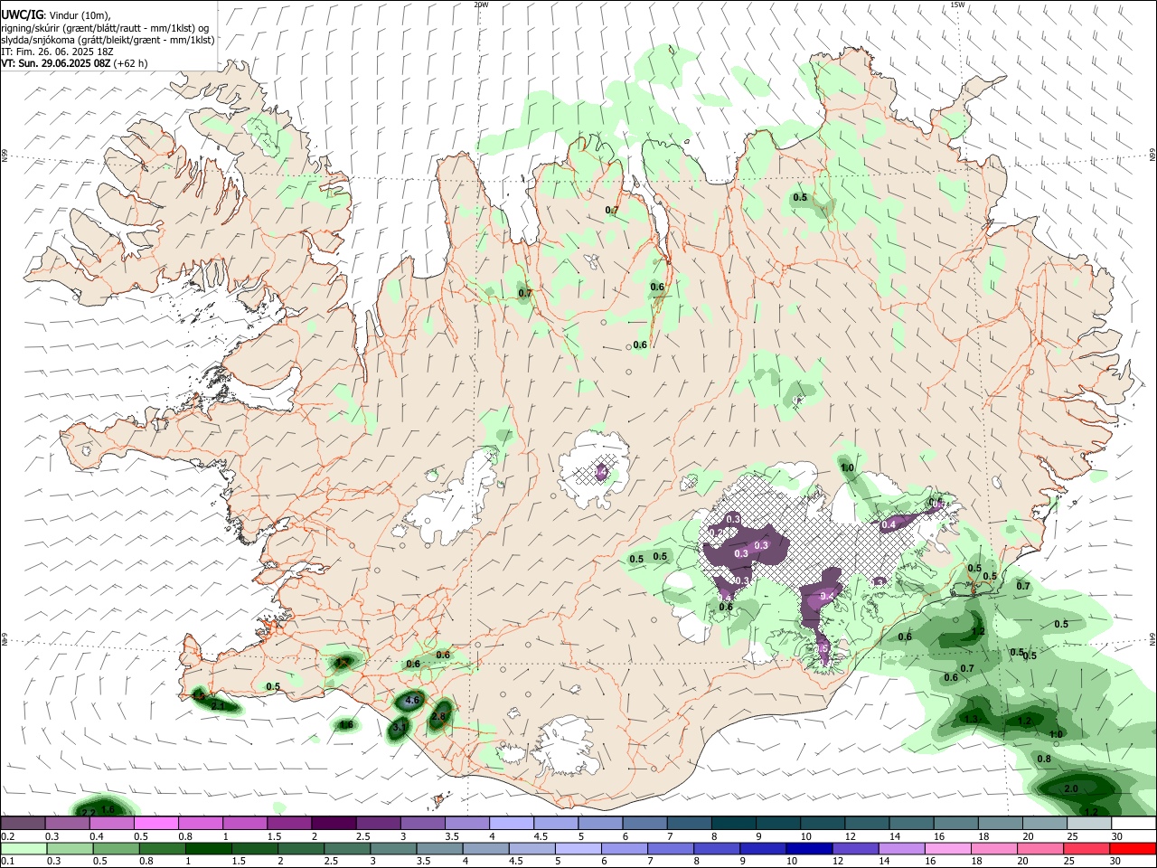The height and width of the screenshot is (868, 1157).
Task: Pick the gray-green 3 mm rain legend swatch
Action: 393,848
